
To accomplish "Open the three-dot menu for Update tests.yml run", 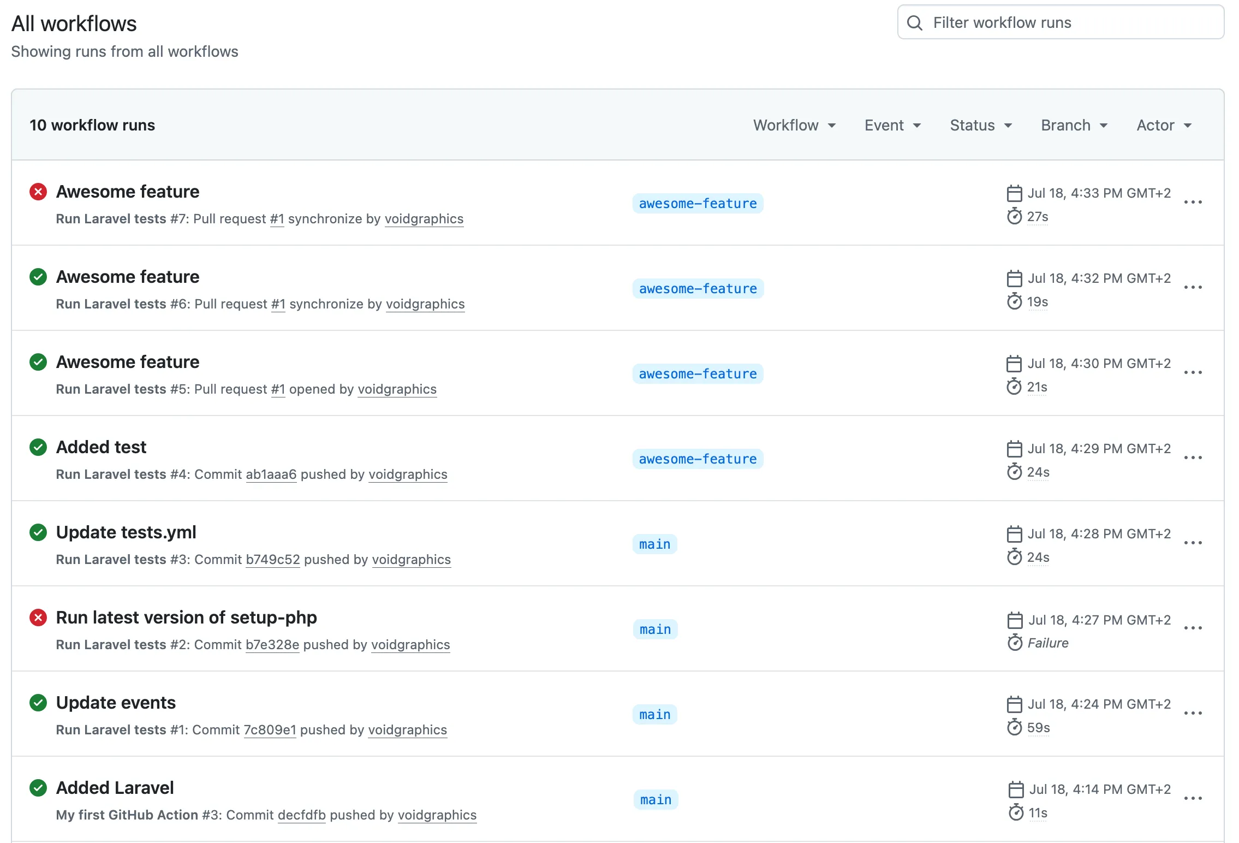I will pos(1193,543).
